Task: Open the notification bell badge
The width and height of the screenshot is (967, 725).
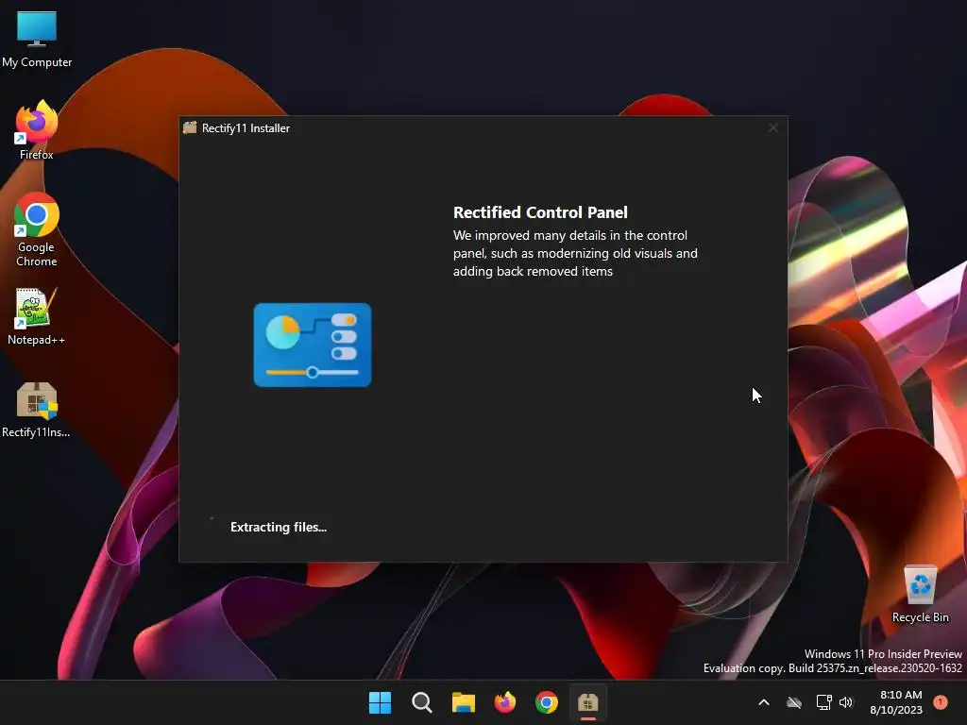Action: point(941,702)
